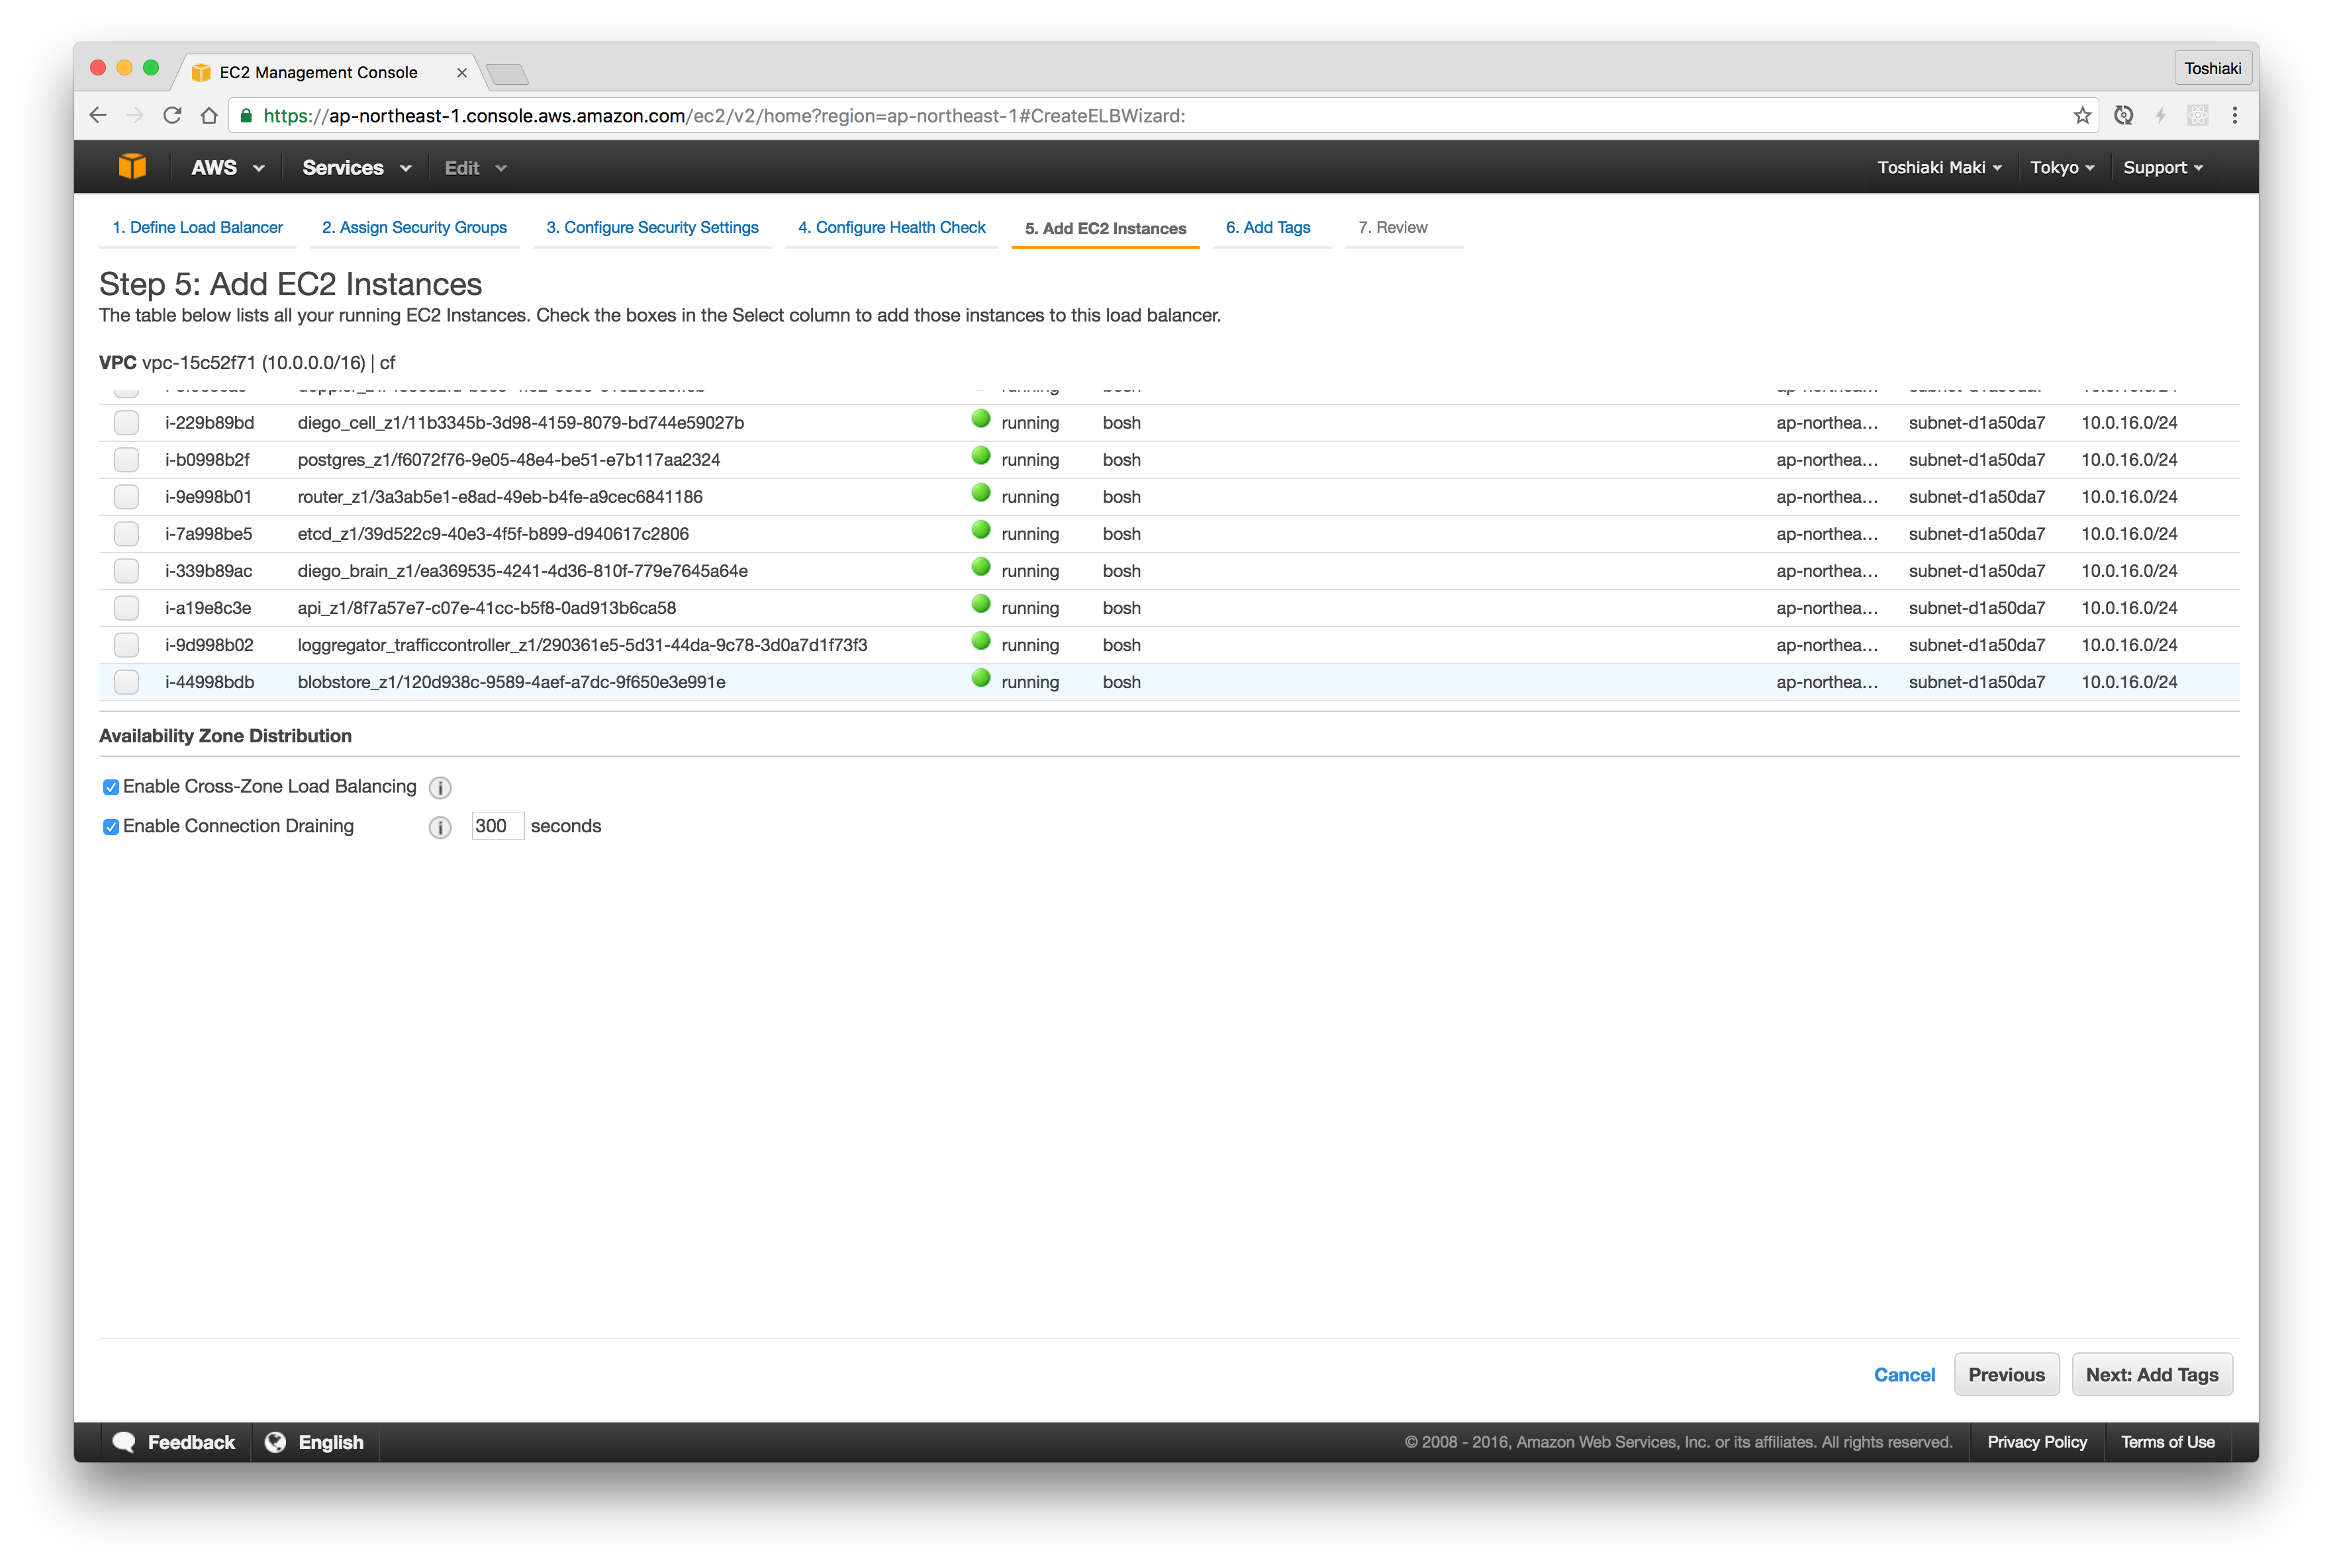Open the browser home page icon
The image size is (2333, 1568).
[x=208, y=115]
